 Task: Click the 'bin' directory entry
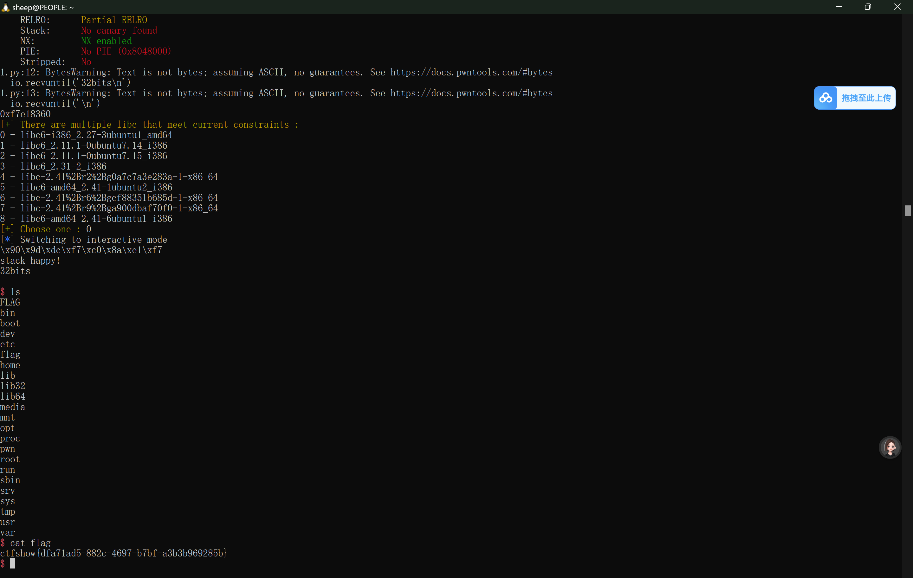(x=8, y=313)
